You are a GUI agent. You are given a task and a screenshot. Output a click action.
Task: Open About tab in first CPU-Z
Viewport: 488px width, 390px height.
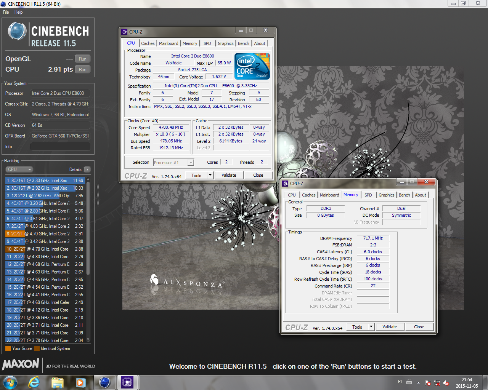(x=260, y=43)
